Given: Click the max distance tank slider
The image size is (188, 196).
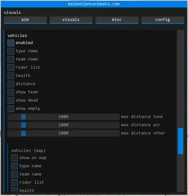Looking at the screenshot, I should (x=63, y=117).
